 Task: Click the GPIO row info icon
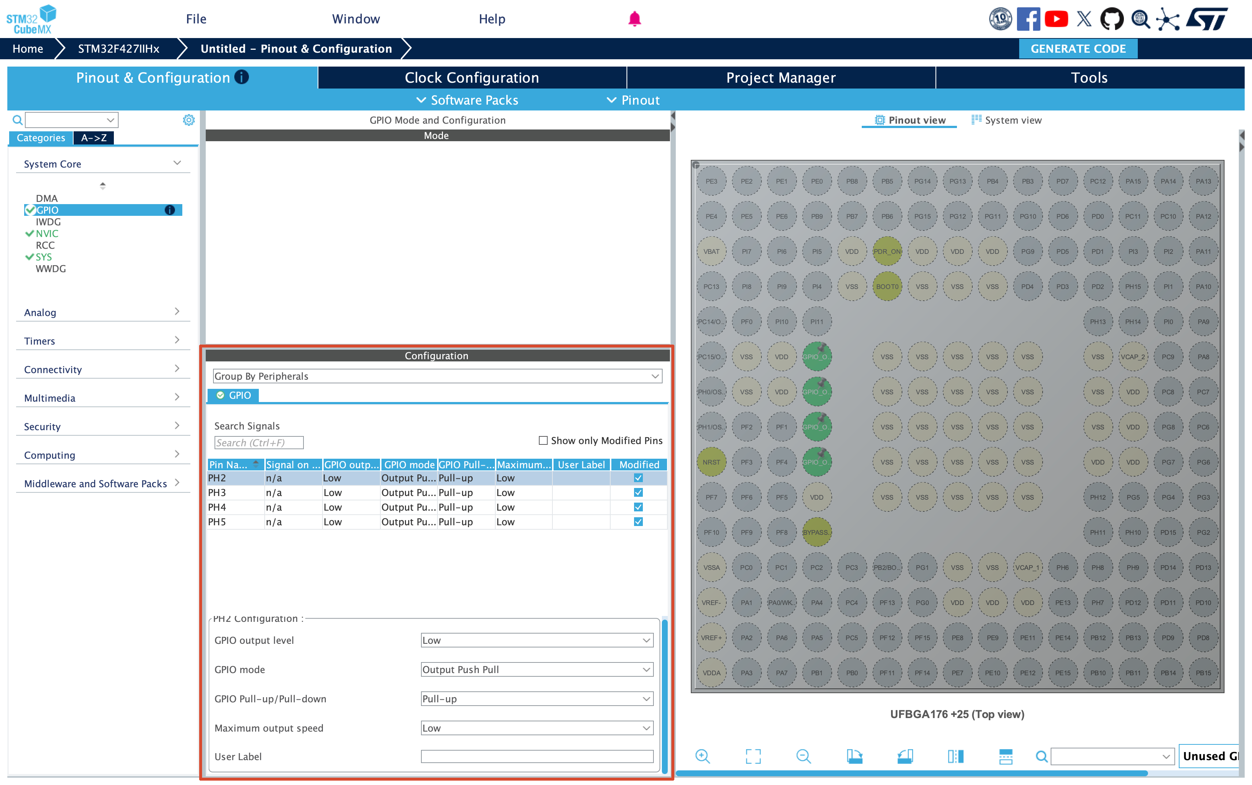pyautogui.click(x=169, y=210)
